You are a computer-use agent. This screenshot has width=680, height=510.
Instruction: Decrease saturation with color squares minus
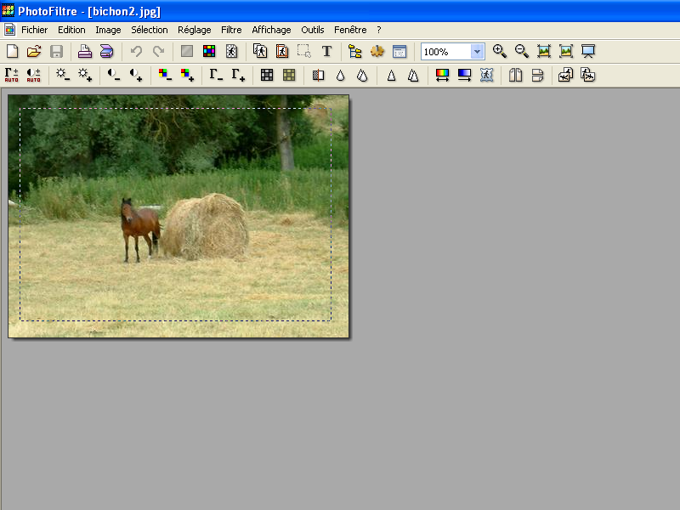pyautogui.click(x=165, y=75)
